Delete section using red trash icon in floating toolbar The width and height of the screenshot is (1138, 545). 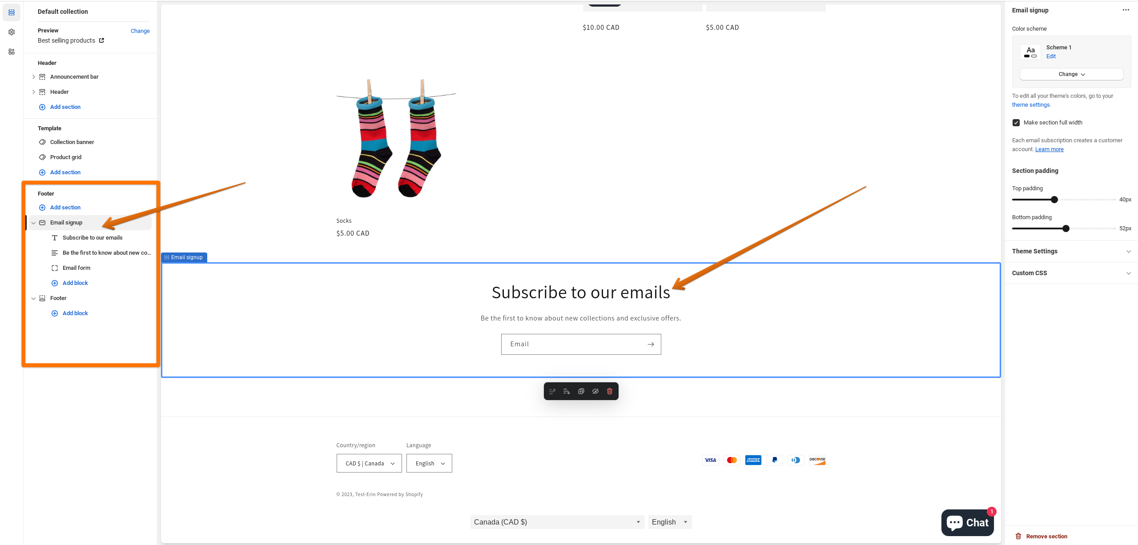[x=610, y=391]
